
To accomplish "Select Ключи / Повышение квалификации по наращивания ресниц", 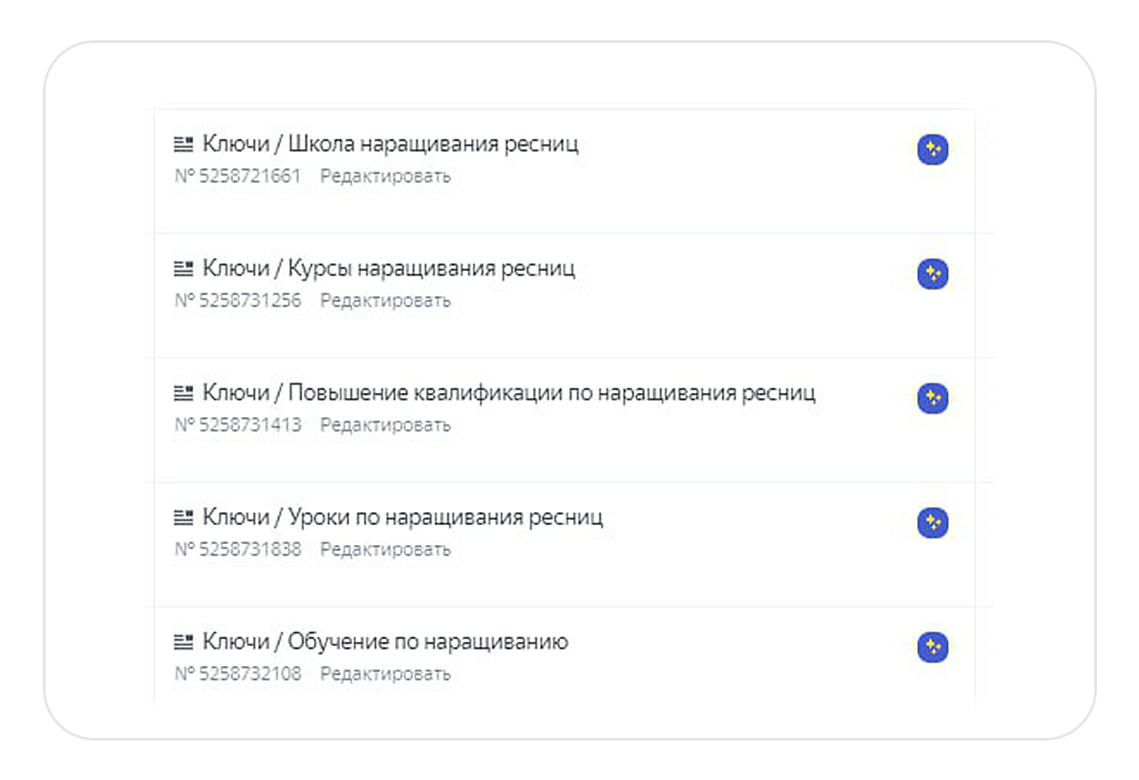I will pos(509,393).
